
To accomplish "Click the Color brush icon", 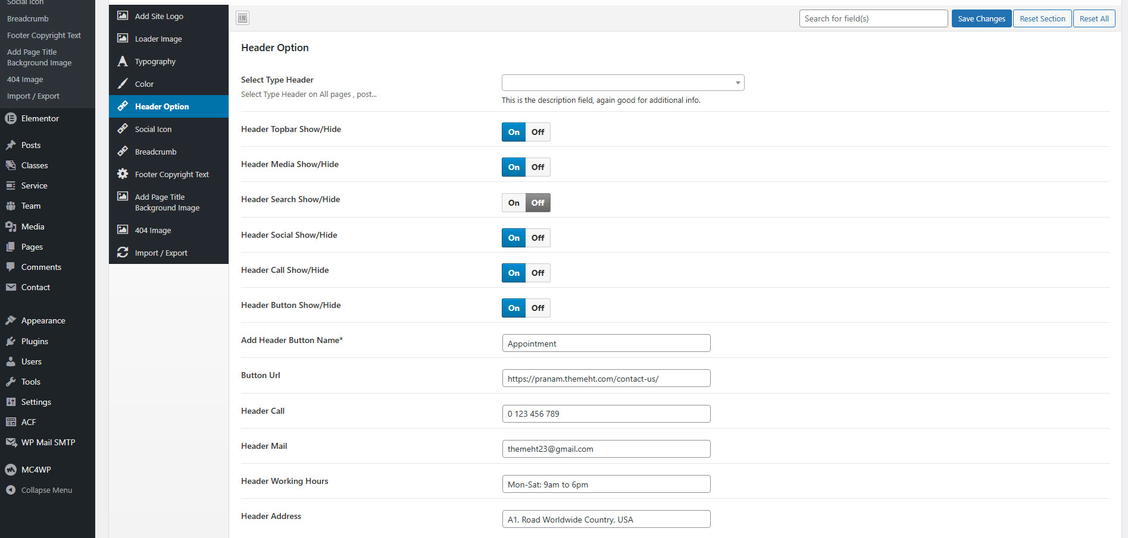I will (x=123, y=84).
